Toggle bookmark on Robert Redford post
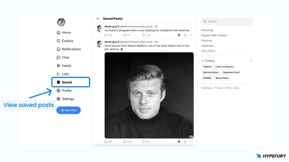The height and width of the screenshot is (162, 289). click(x=179, y=142)
